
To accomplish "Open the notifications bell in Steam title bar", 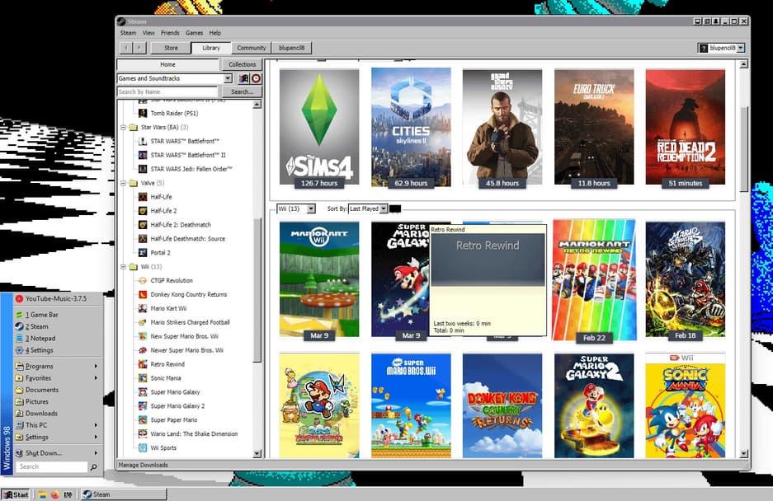I will click(x=715, y=21).
